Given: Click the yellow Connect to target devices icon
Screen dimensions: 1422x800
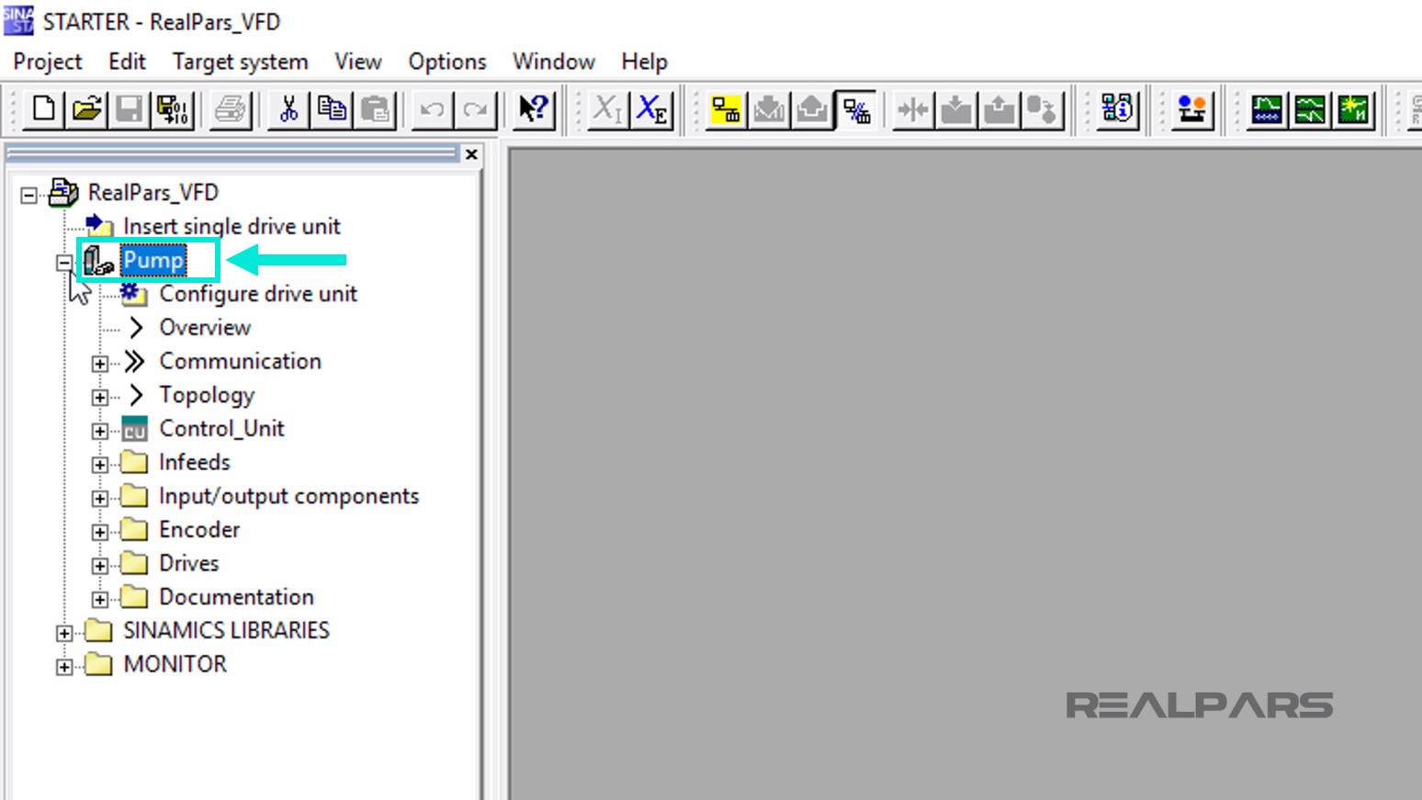Looking at the screenshot, I should [x=726, y=109].
